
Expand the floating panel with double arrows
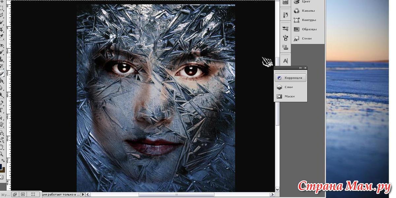tap(300, 68)
